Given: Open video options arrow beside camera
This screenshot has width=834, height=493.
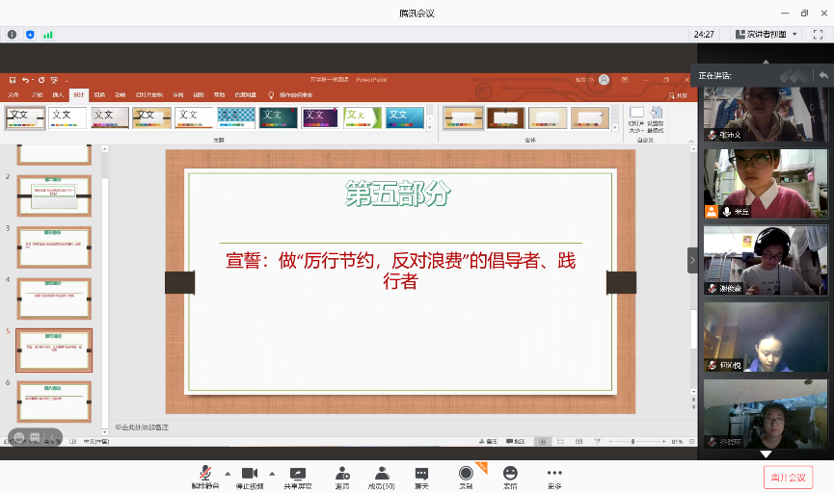Looking at the screenshot, I should [272, 474].
